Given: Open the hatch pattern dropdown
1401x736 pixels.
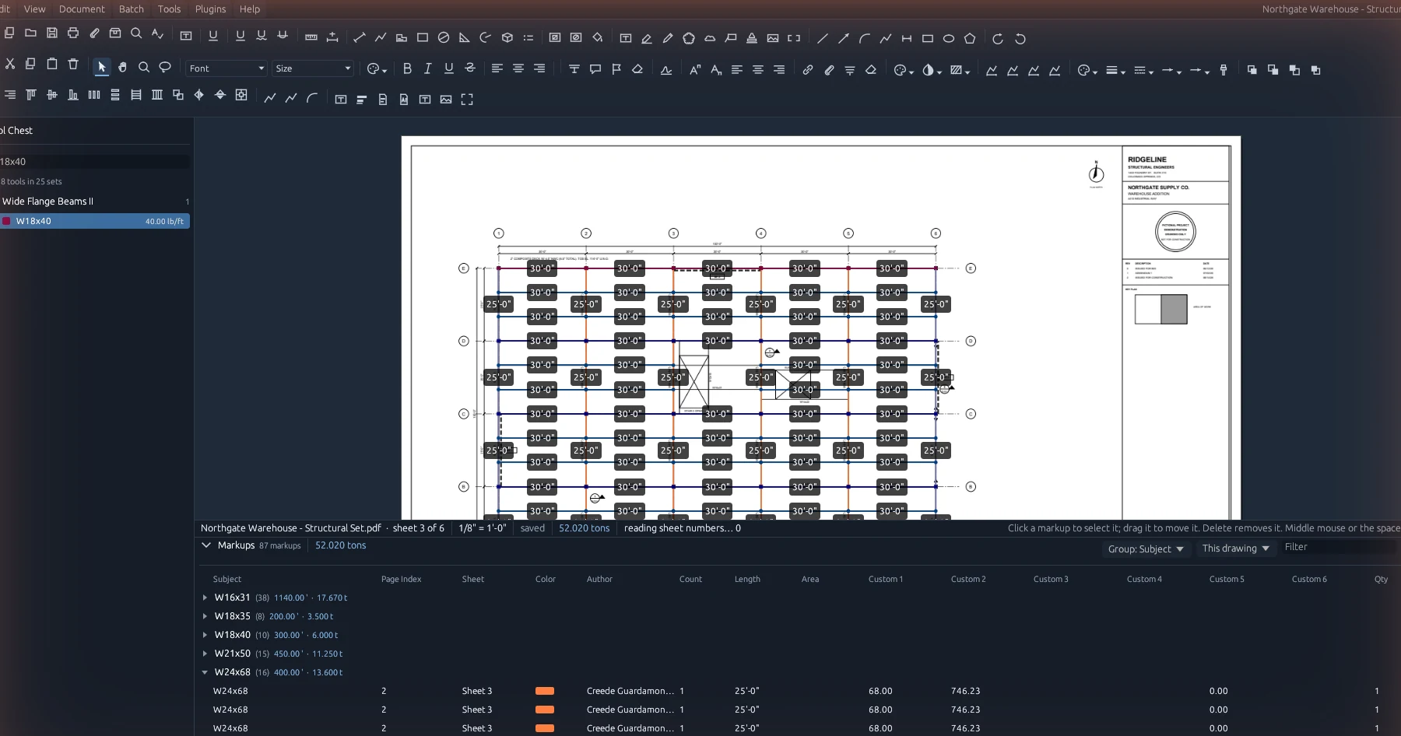Looking at the screenshot, I should point(960,70).
